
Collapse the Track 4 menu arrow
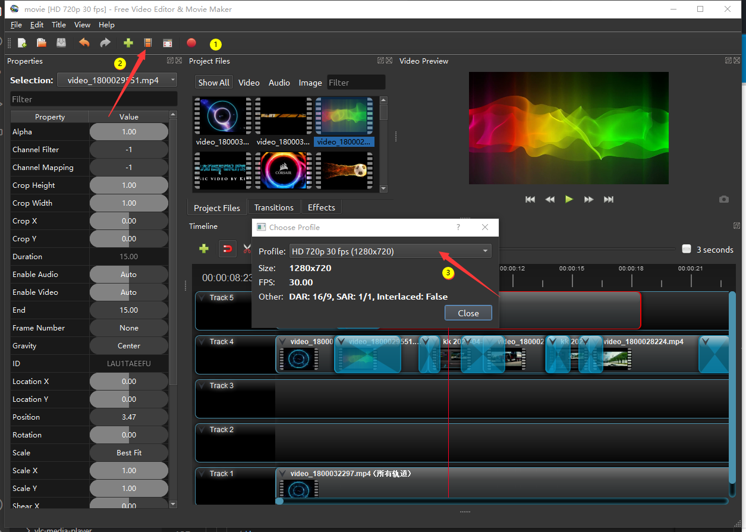(x=202, y=342)
